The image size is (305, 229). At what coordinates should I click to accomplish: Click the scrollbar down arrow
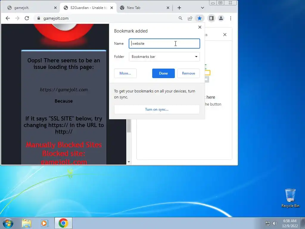click(x=129, y=162)
